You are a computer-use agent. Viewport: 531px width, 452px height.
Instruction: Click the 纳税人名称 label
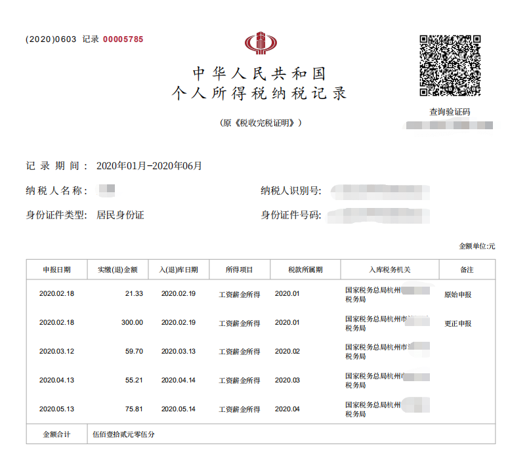click(x=56, y=191)
